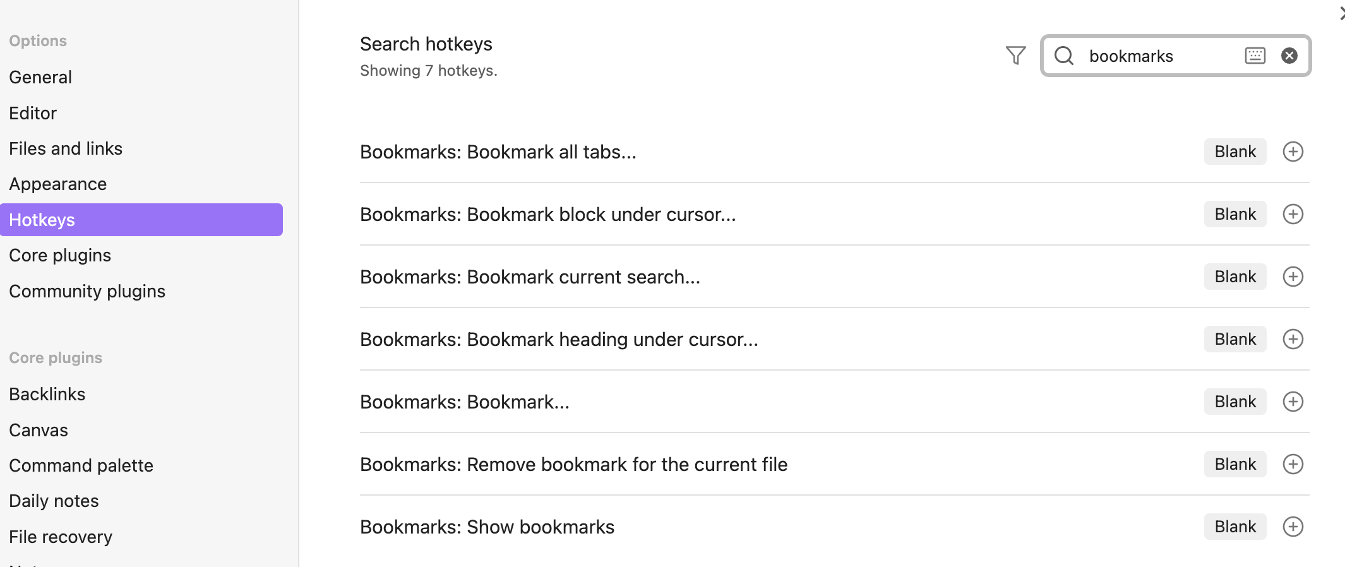The width and height of the screenshot is (1345, 567).
Task: Select Community plugins in the sidebar
Action: click(x=87, y=291)
